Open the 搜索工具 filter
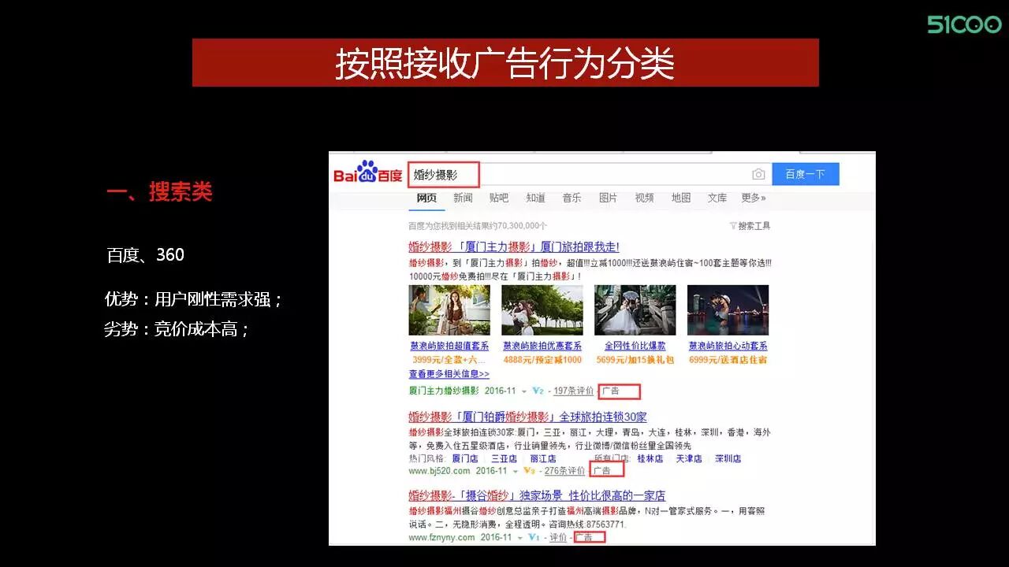Image resolution: width=1009 pixels, height=567 pixels. pyautogui.click(x=750, y=226)
